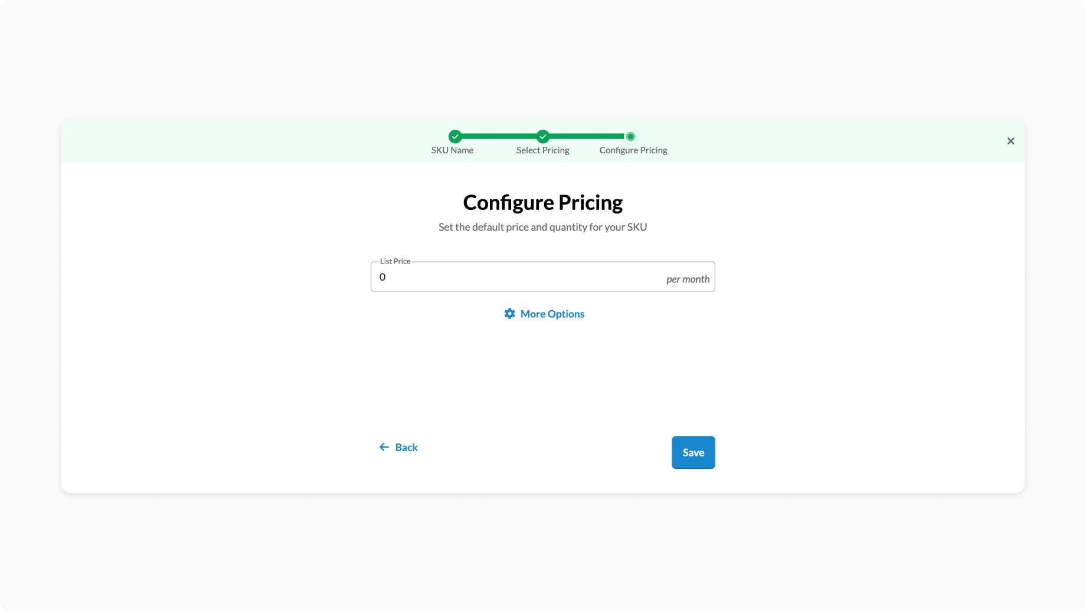Go back with the Back link
The height and width of the screenshot is (611, 1086).
click(x=406, y=448)
